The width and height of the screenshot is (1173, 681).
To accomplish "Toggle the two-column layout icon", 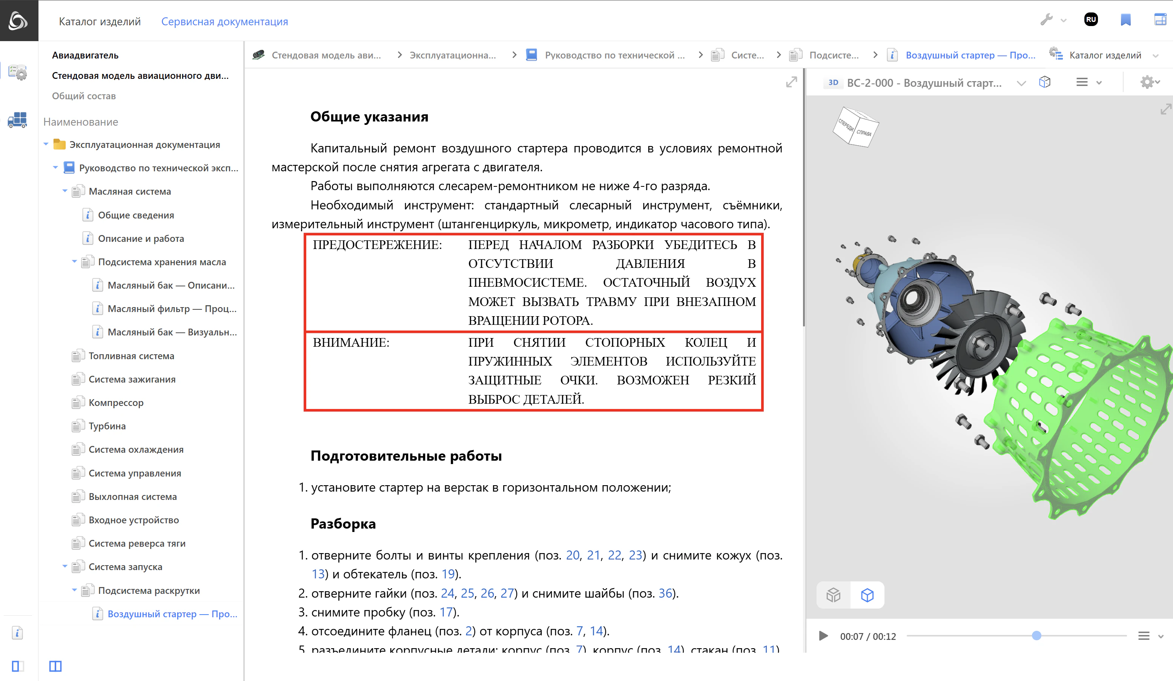I will [x=55, y=666].
